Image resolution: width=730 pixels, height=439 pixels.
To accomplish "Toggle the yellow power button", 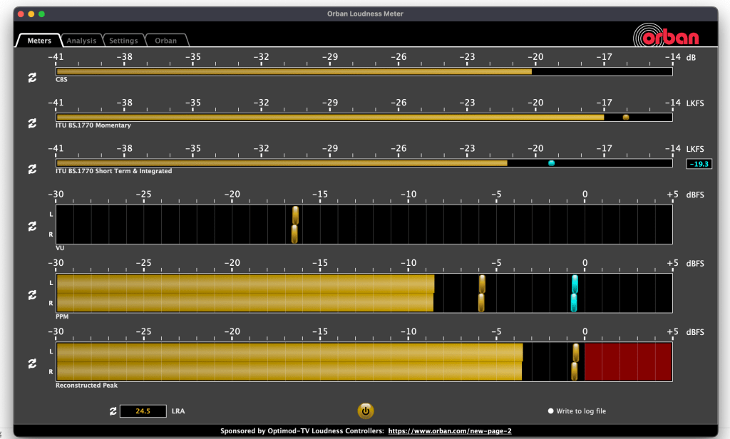I will (365, 410).
